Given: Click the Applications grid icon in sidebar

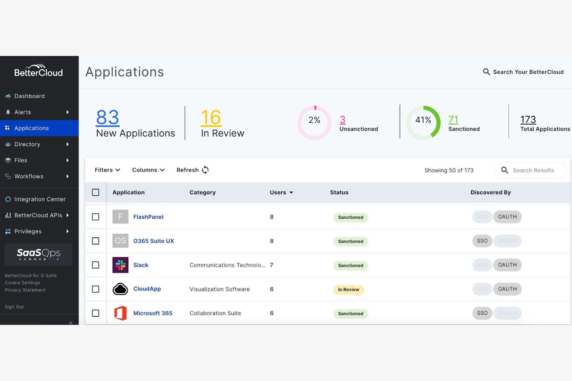Looking at the screenshot, I should 7,128.
